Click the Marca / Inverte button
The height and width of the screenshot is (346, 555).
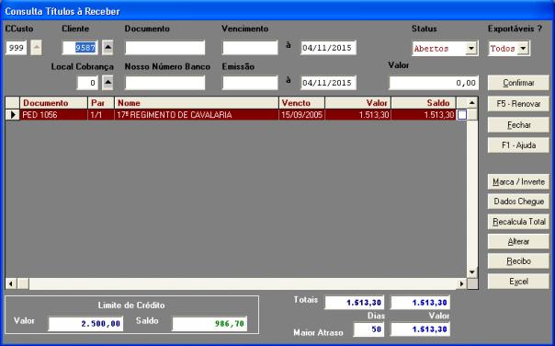point(518,182)
